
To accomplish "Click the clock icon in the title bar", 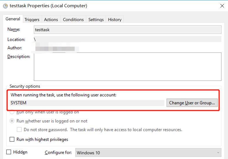I will 5,6.
